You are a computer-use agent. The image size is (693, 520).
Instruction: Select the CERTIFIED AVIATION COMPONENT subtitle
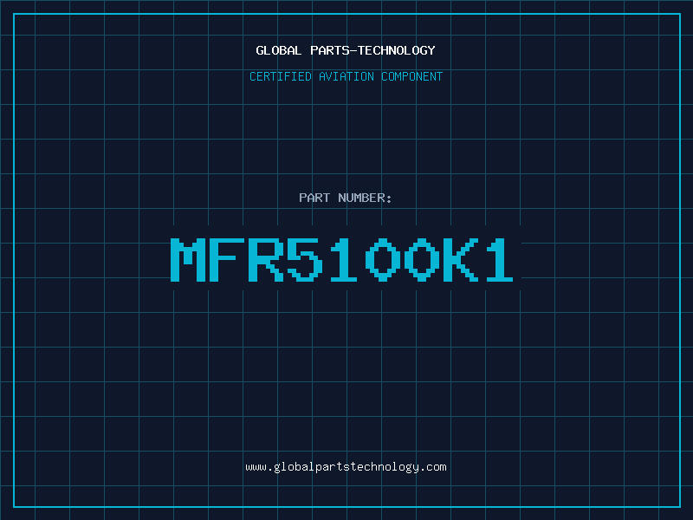346,76
